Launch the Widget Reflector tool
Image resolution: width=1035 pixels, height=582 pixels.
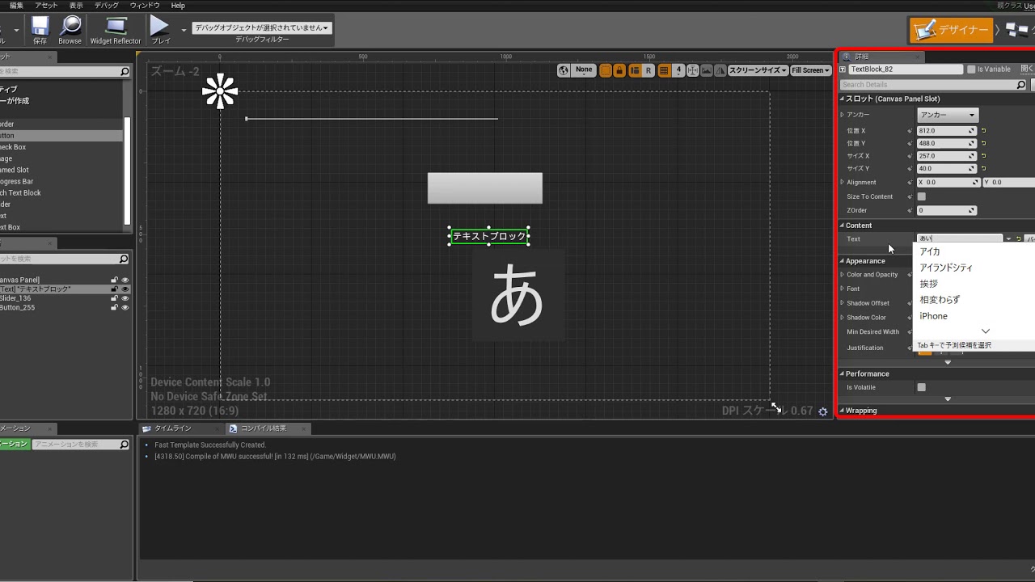point(116,31)
